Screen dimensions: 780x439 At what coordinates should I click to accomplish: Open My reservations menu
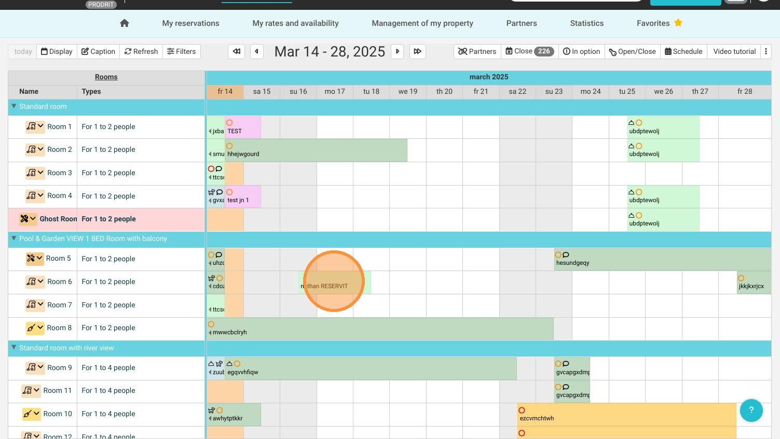pos(190,23)
